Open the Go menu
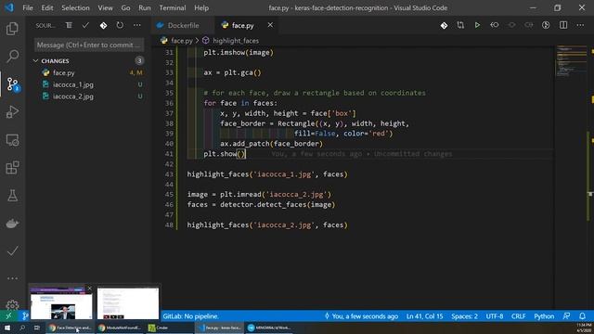 click(125, 7)
